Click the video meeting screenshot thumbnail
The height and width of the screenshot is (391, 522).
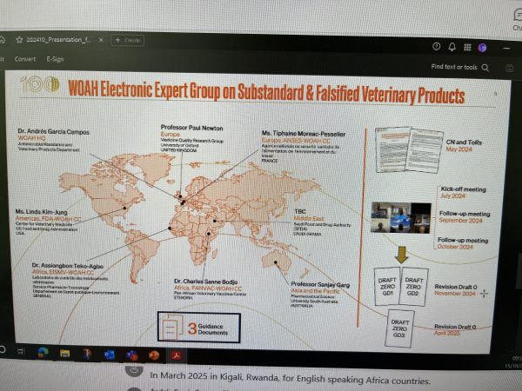pos(401,218)
